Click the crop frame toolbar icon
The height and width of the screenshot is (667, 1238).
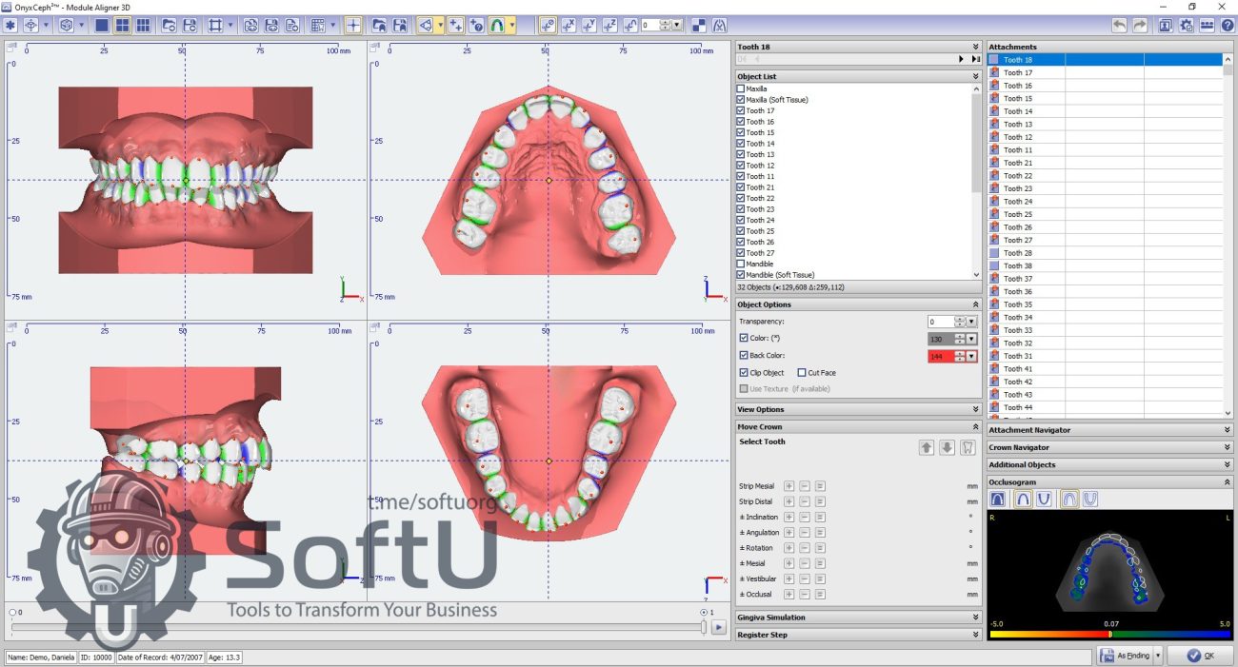216,26
